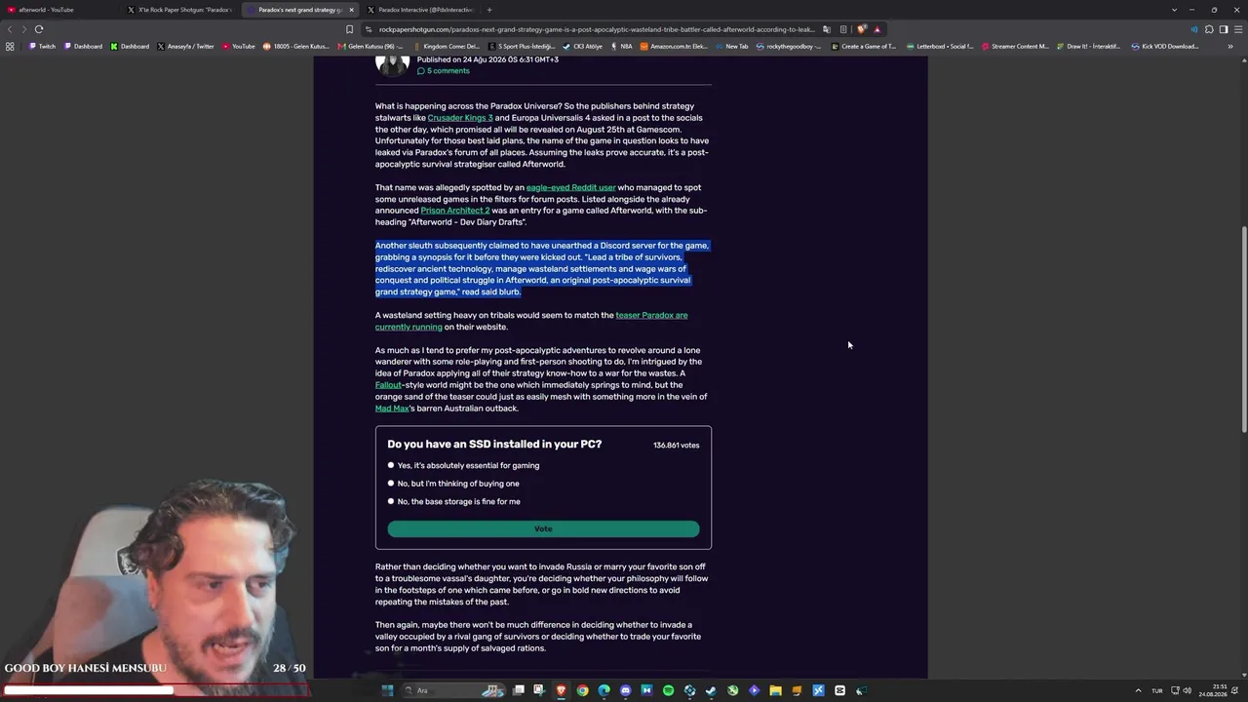The height and width of the screenshot is (702, 1248).
Task: Open the Brave Rewards triangle icon
Action: [x=877, y=29]
